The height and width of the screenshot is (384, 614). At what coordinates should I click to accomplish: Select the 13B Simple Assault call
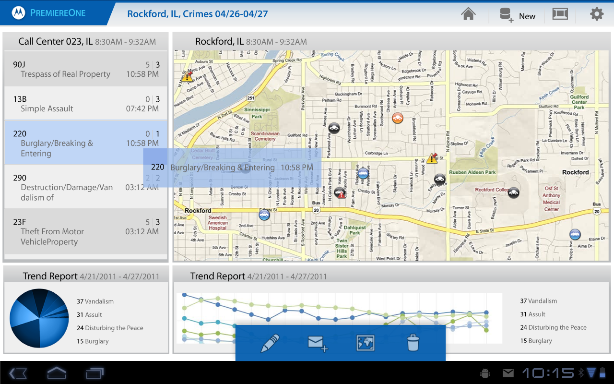[x=86, y=104]
